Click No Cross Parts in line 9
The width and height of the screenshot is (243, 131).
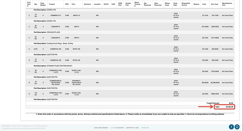[x=228, y=94]
